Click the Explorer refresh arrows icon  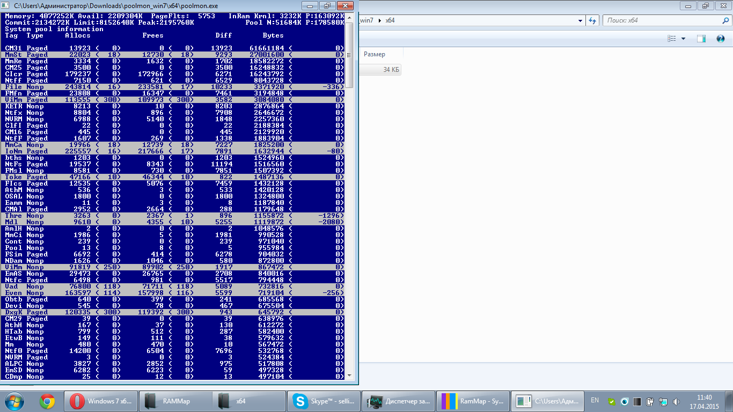(592, 20)
